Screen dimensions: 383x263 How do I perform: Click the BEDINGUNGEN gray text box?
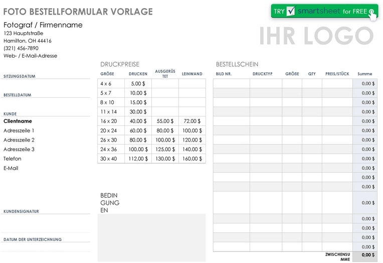[x=151, y=238]
